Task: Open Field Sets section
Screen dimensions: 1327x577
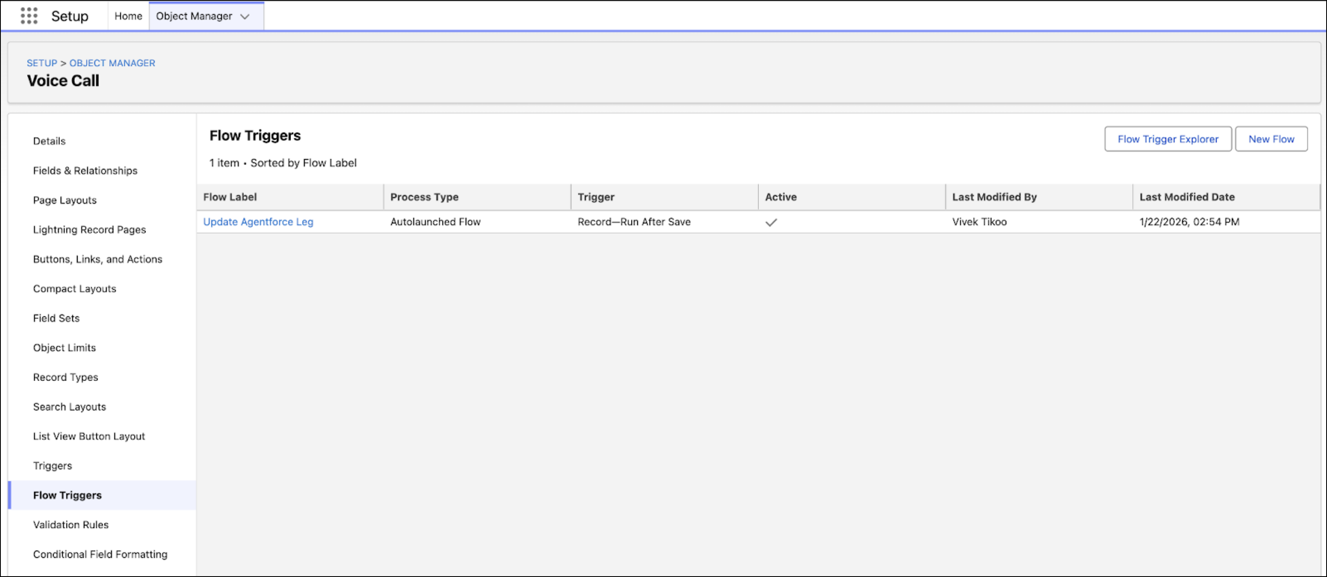Action: [x=56, y=318]
